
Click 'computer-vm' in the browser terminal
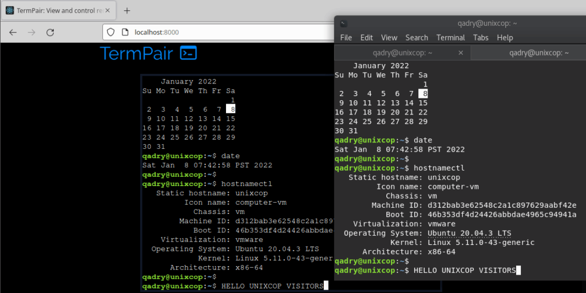pyautogui.click(x=261, y=203)
